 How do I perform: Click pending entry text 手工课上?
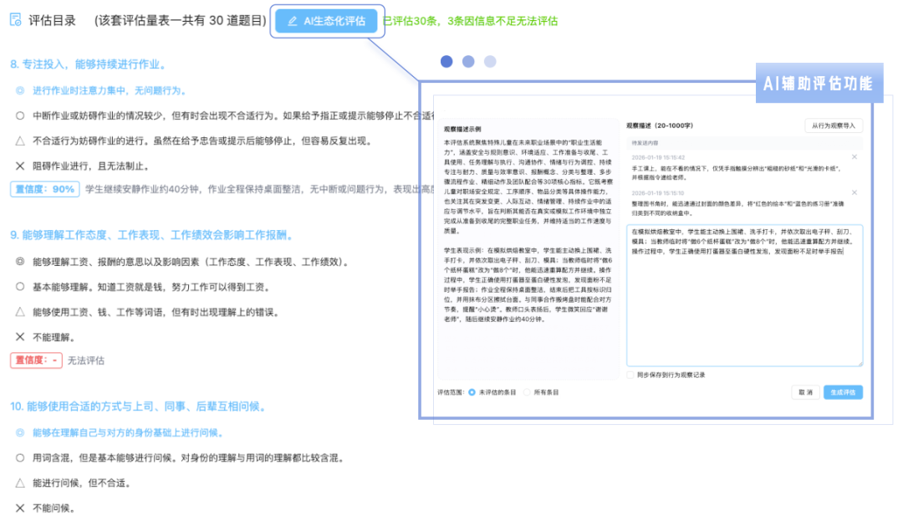[x=737, y=173]
